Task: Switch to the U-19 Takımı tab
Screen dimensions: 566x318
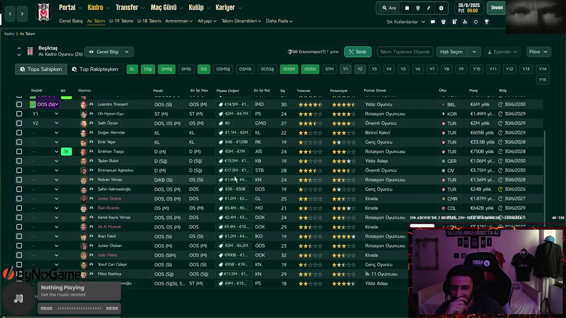Action: pyautogui.click(x=121, y=21)
